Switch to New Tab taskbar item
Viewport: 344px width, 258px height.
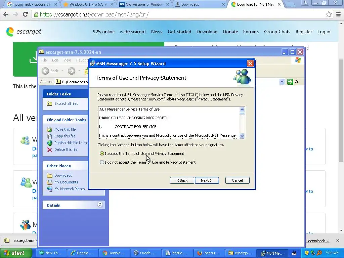tap(51, 253)
